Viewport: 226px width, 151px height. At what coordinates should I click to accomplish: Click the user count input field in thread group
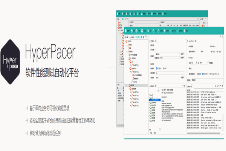point(169,50)
